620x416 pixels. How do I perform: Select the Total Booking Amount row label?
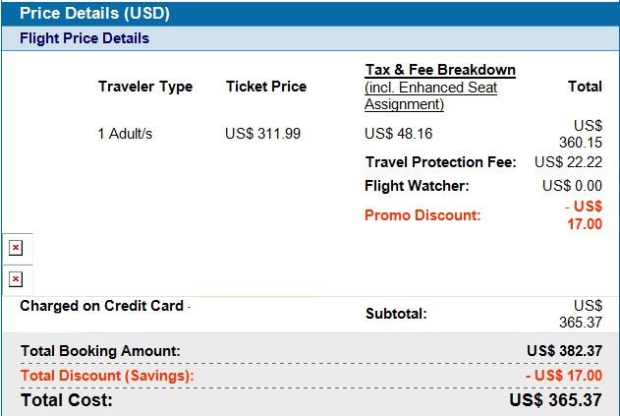(x=100, y=351)
